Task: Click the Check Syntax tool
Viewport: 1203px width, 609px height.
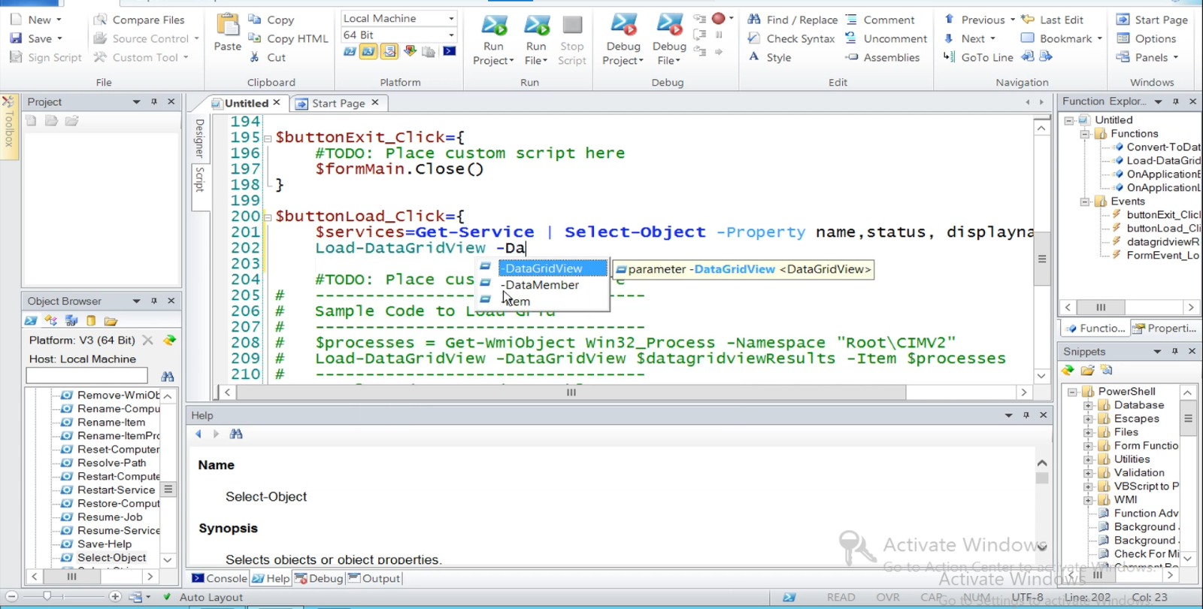Action: [791, 38]
